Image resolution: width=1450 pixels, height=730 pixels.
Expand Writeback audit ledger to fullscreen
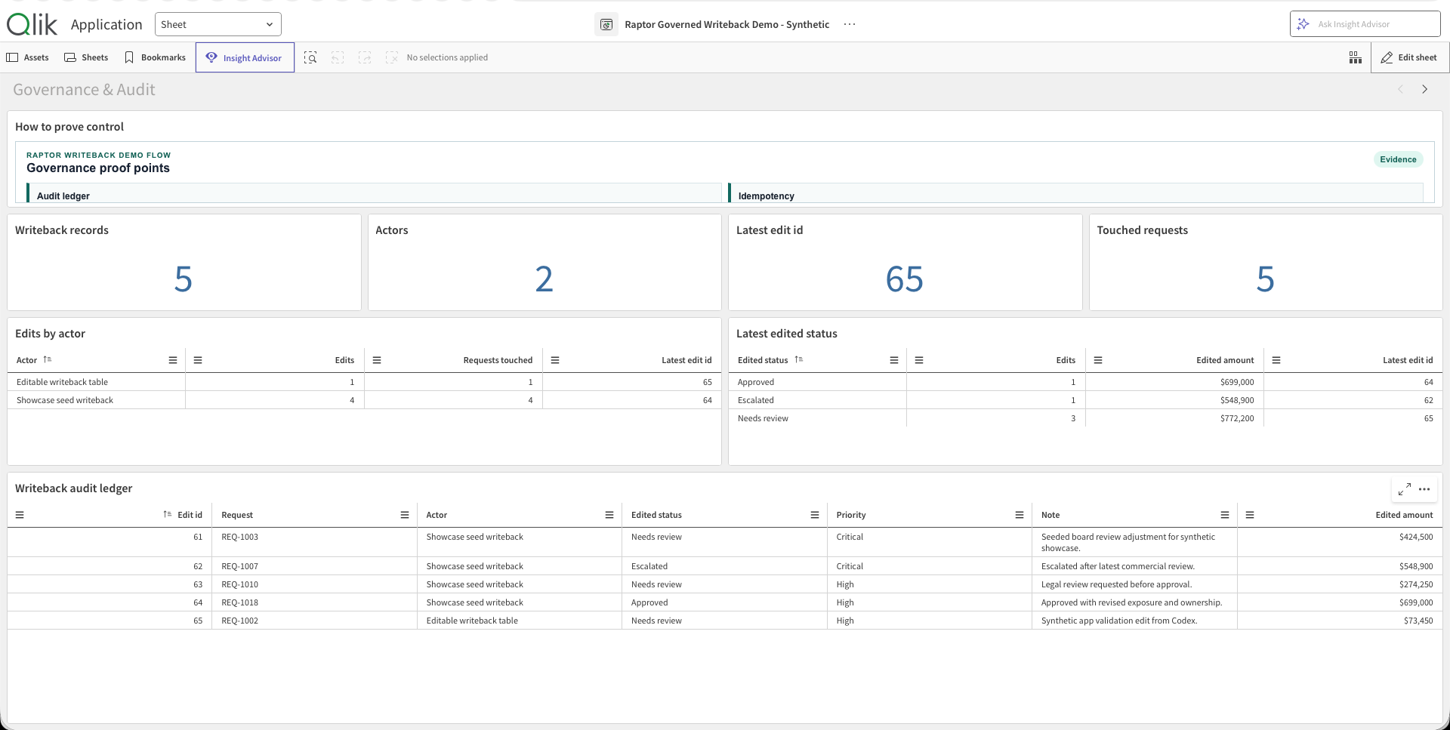click(1405, 489)
